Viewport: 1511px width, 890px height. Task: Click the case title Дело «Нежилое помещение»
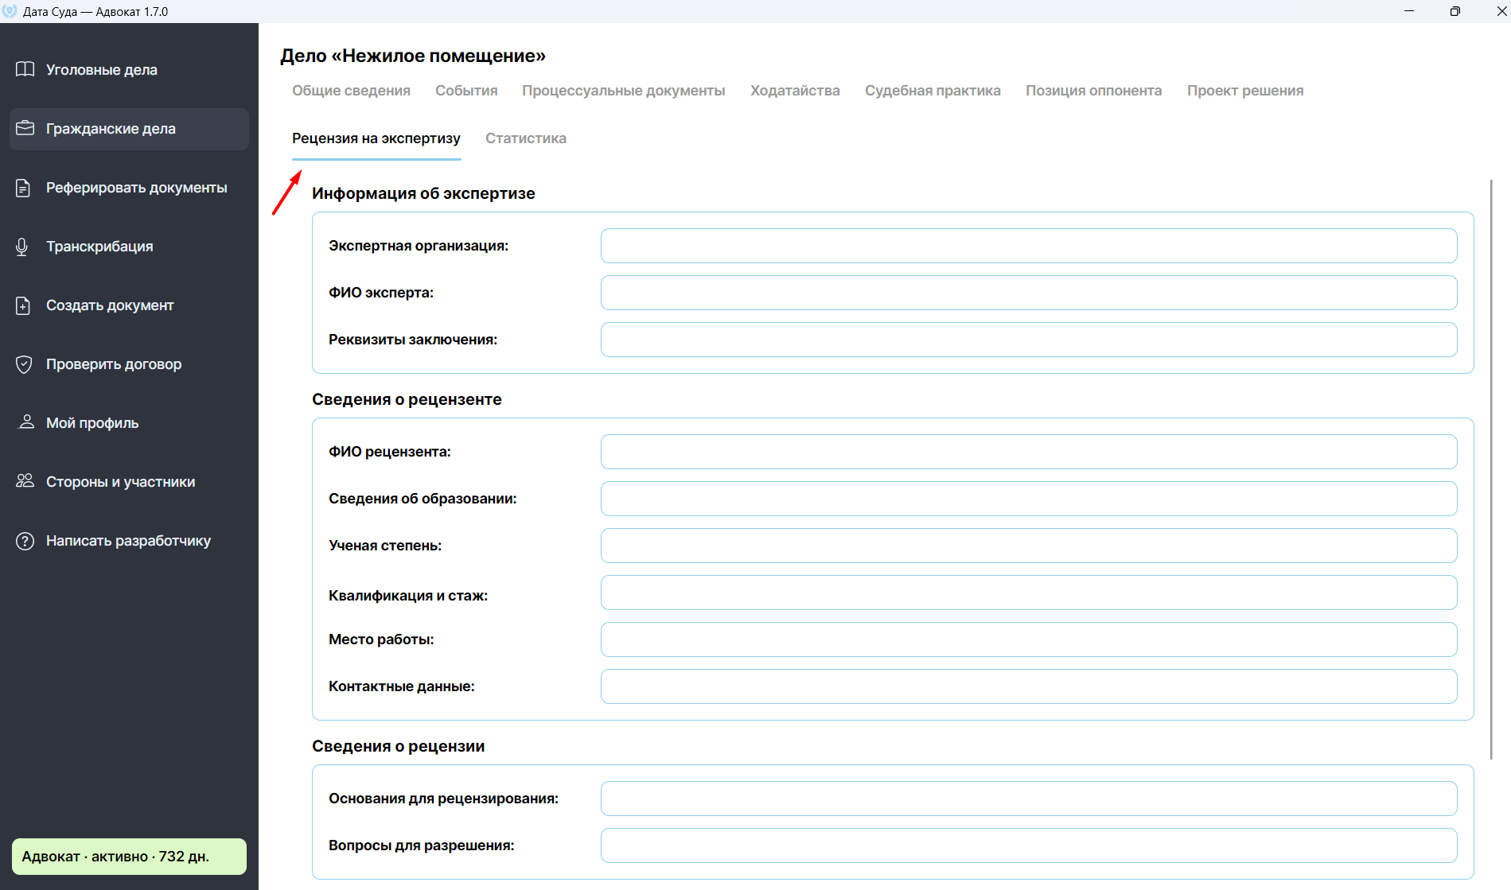413,56
